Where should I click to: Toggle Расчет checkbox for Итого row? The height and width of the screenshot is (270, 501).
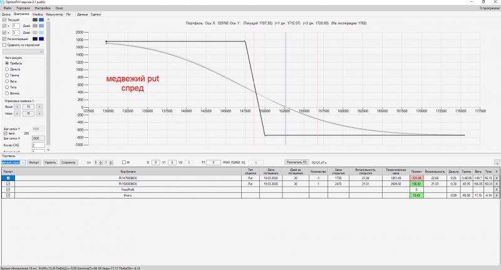coord(8,195)
